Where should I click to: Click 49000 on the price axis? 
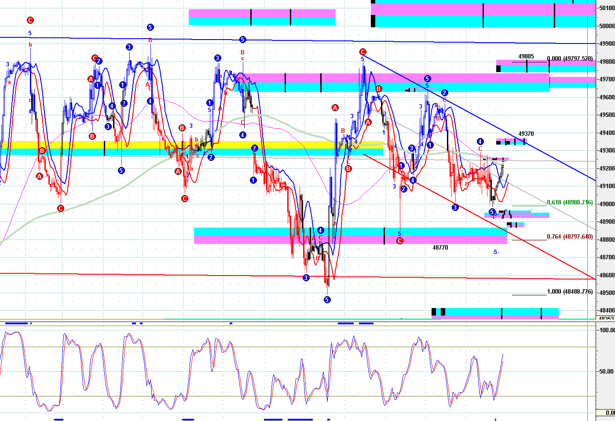click(607, 204)
